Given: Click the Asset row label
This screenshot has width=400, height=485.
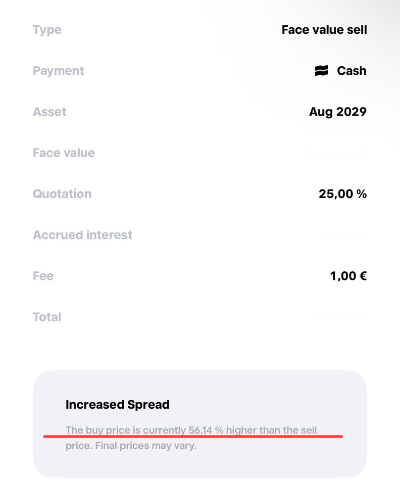Looking at the screenshot, I should pos(49,112).
